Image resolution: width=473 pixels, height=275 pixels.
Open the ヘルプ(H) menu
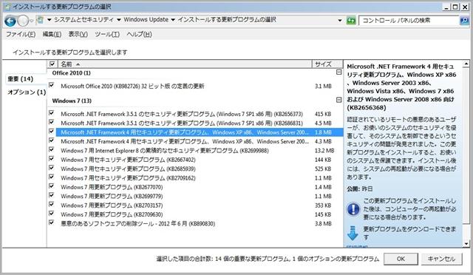click(139, 35)
